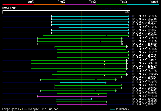
Task: Select the UniRef100_Q5JND1 label
Action: tap(144, 60)
